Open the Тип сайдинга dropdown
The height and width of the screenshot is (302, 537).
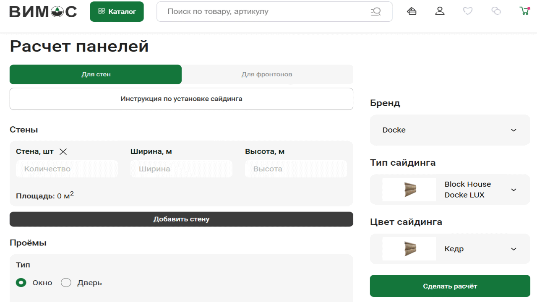450,190
